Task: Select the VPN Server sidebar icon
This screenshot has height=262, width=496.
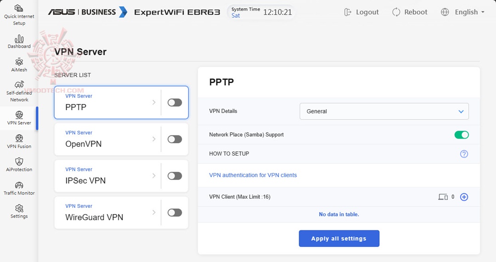Action: click(x=19, y=115)
